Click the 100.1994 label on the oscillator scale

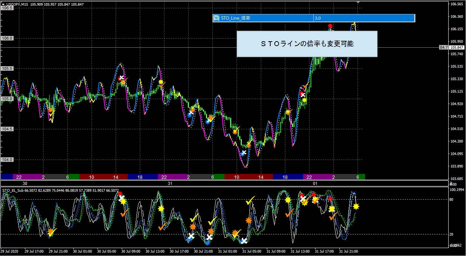coord(457,189)
